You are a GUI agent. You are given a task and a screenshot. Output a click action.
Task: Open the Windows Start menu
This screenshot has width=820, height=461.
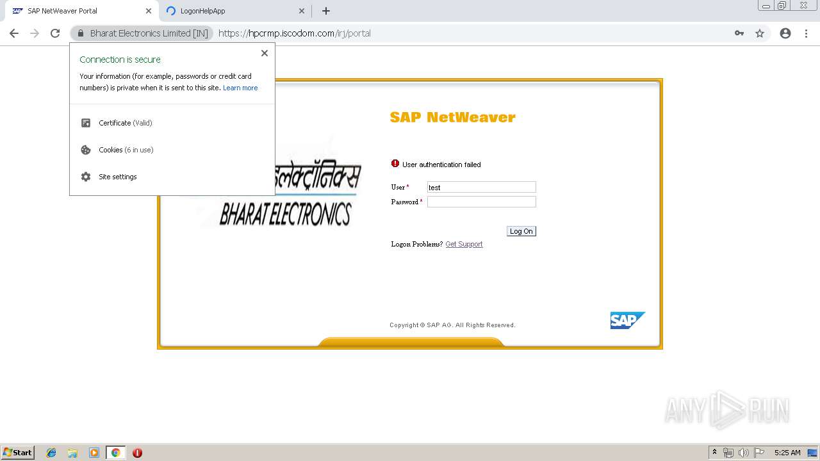[x=18, y=452]
